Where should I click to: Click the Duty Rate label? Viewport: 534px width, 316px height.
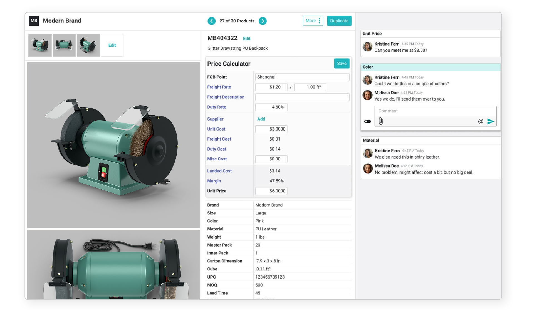pos(216,107)
